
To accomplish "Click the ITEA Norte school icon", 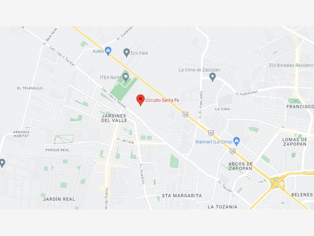I will coord(126,78).
